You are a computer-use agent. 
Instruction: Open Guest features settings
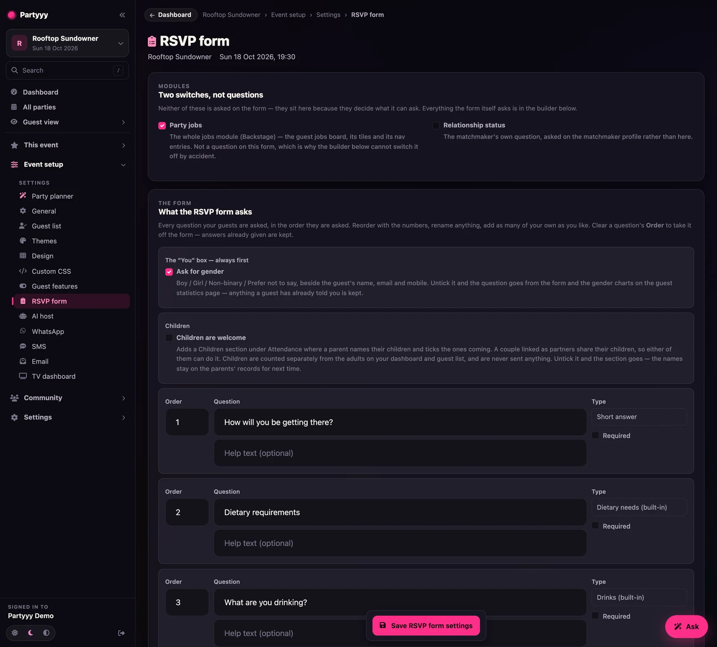tap(72, 286)
